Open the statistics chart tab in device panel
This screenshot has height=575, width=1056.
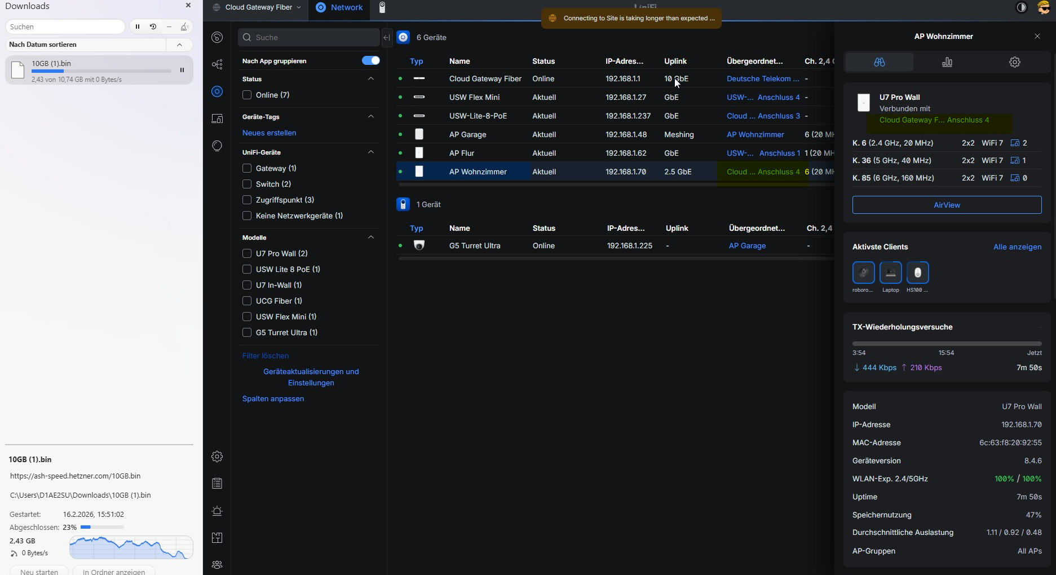(x=947, y=62)
